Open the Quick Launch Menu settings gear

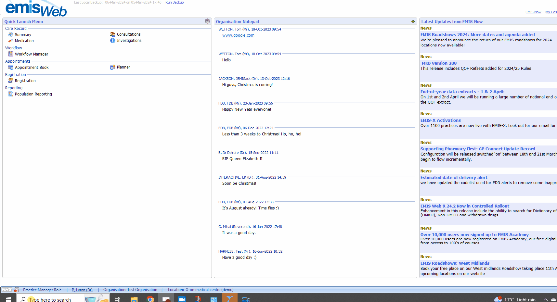(x=207, y=21)
